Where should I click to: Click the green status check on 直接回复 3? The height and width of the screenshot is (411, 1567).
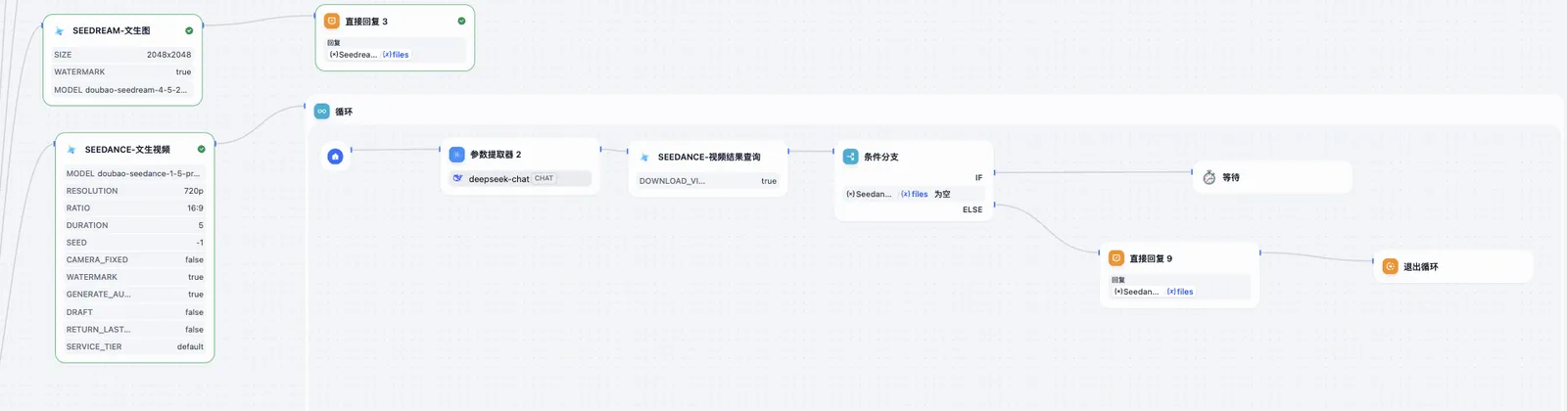click(461, 21)
